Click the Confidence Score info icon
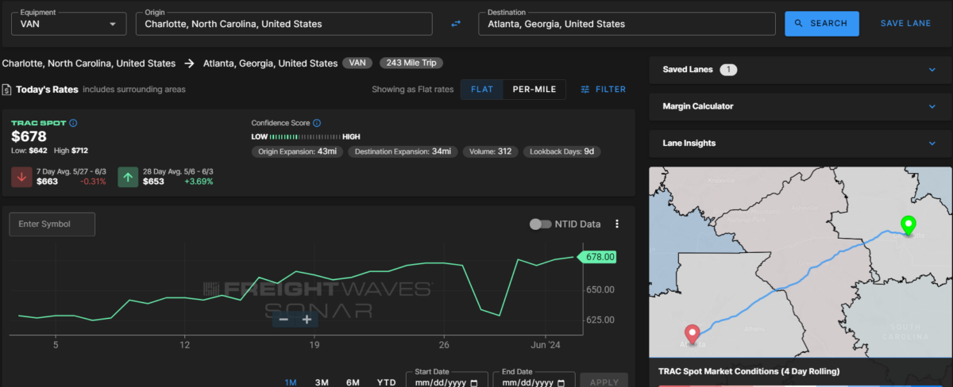Viewport: 953px width, 387px height. click(317, 123)
